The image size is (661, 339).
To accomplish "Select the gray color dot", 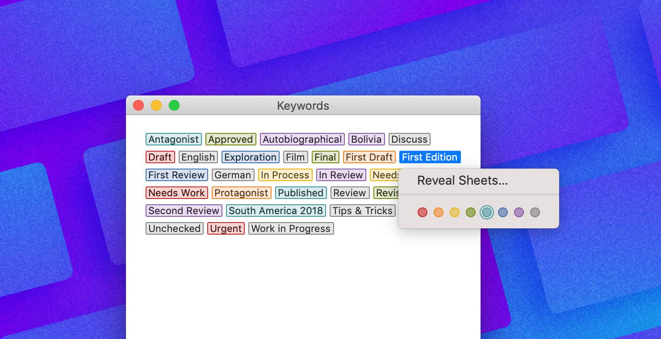I will tap(535, 212).
